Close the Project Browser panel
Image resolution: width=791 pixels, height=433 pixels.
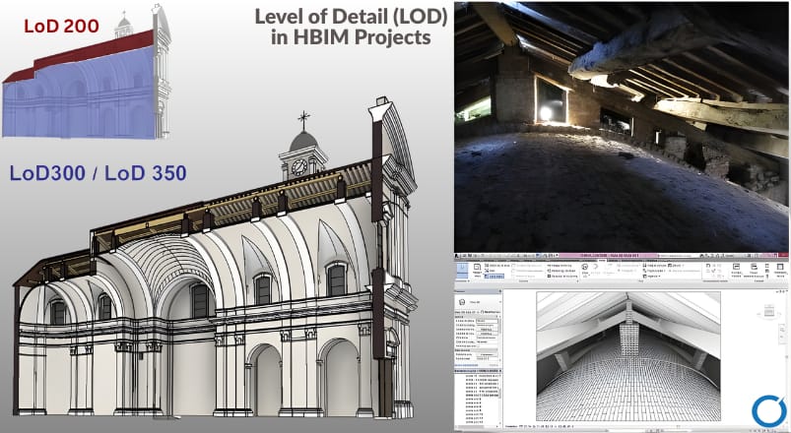click(x=500, y=370)
